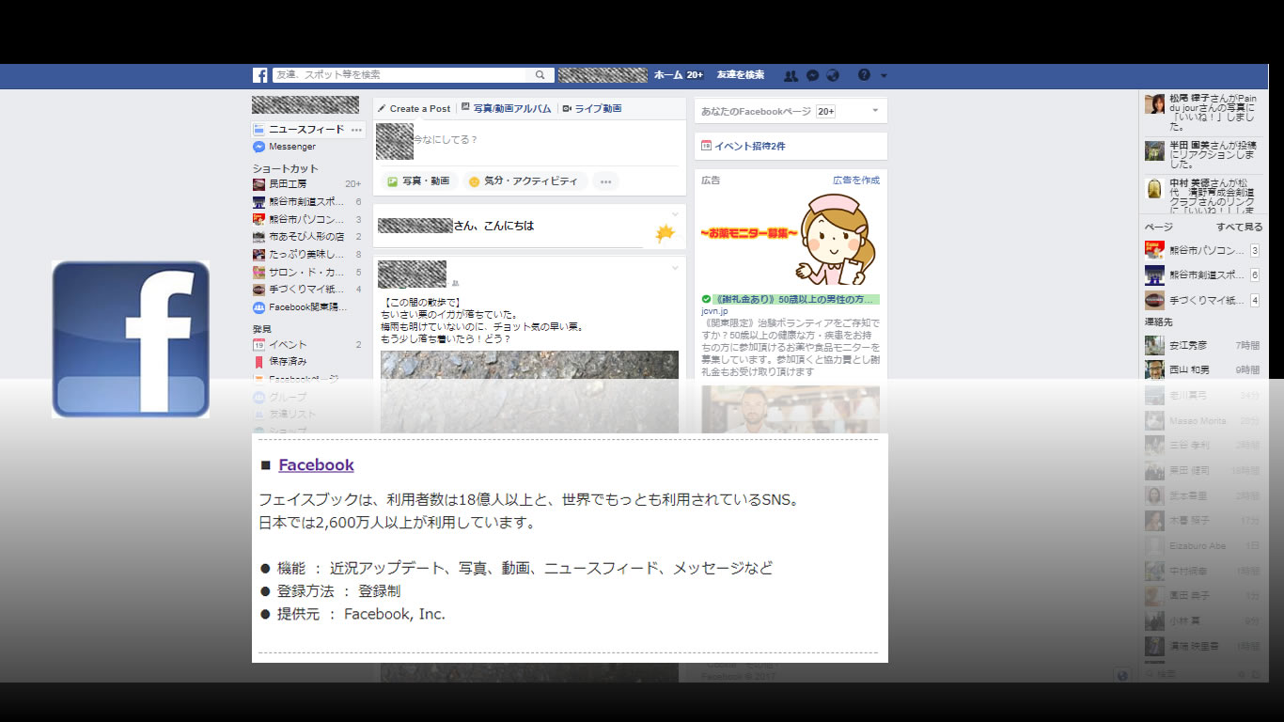Click 広告を作成 link

click(856, 180)
